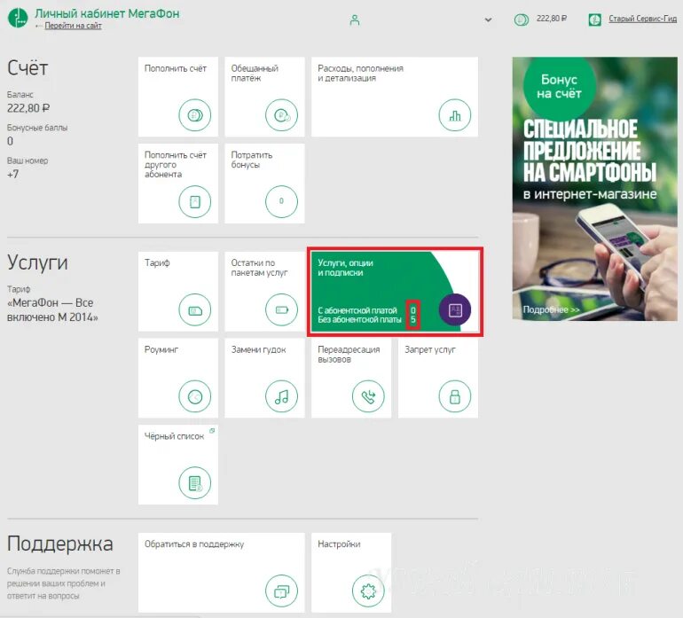This screenshot has width=683, height=618.
Task: Open the Старый Сервис-Гид link
Action: click(642, 19)
